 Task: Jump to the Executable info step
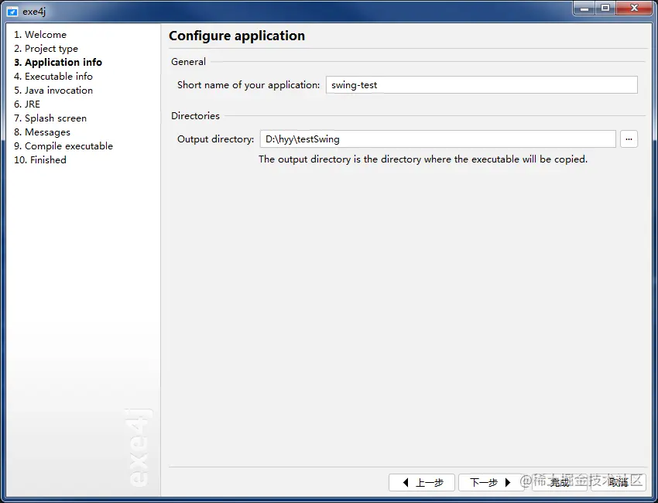click(x=53, y=77)
